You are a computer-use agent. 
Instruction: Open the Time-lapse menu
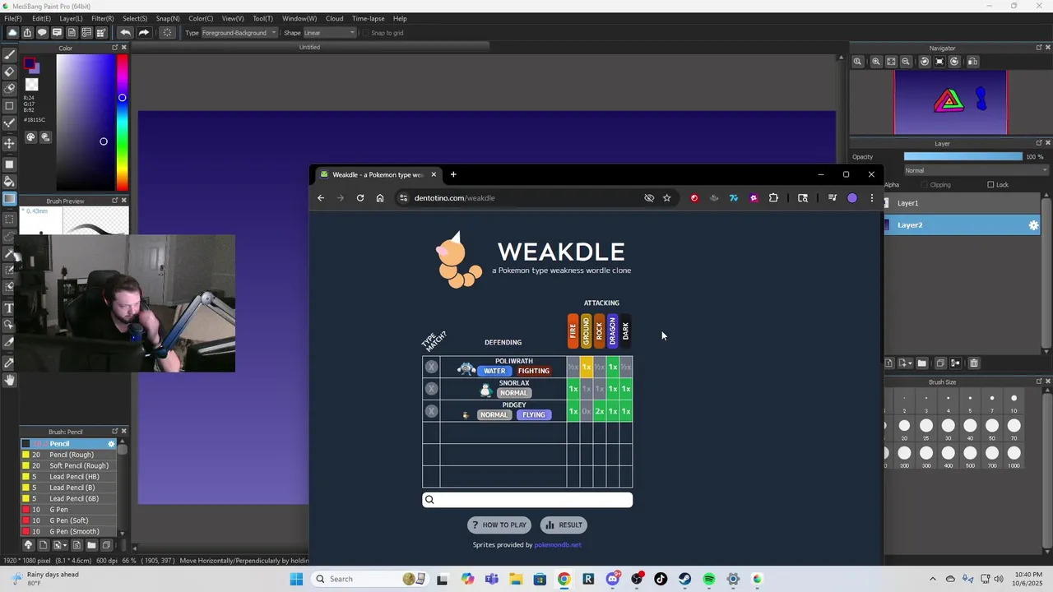pyautogui.click(x=368, y=18)
